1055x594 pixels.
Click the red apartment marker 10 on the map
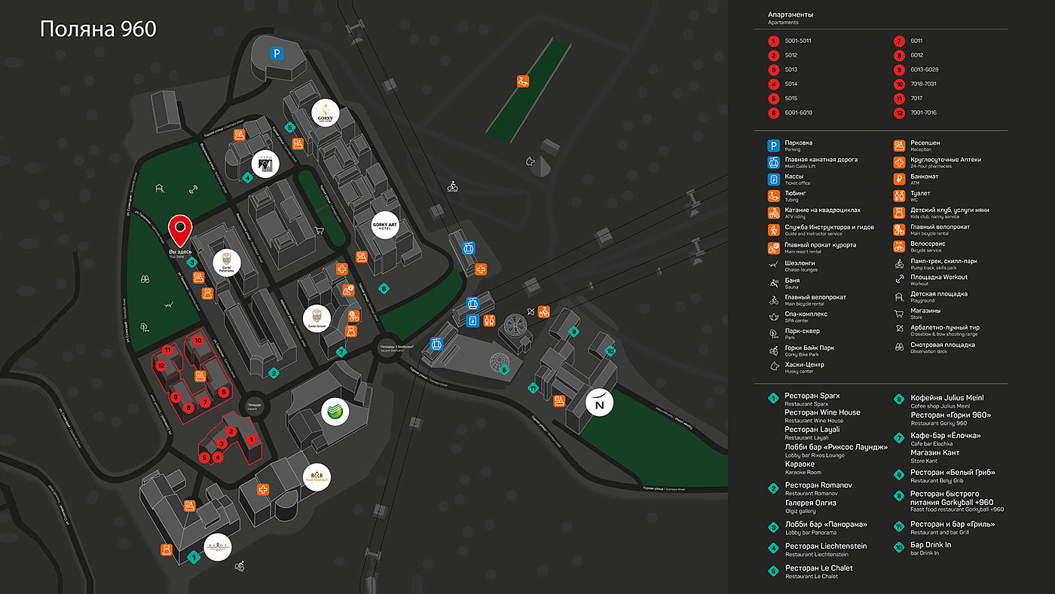tap(198, 341)
